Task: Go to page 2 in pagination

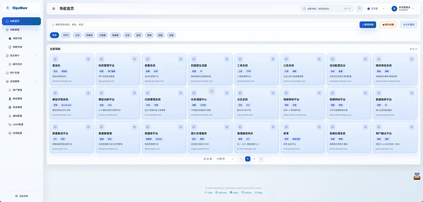Action: (254, 159)
